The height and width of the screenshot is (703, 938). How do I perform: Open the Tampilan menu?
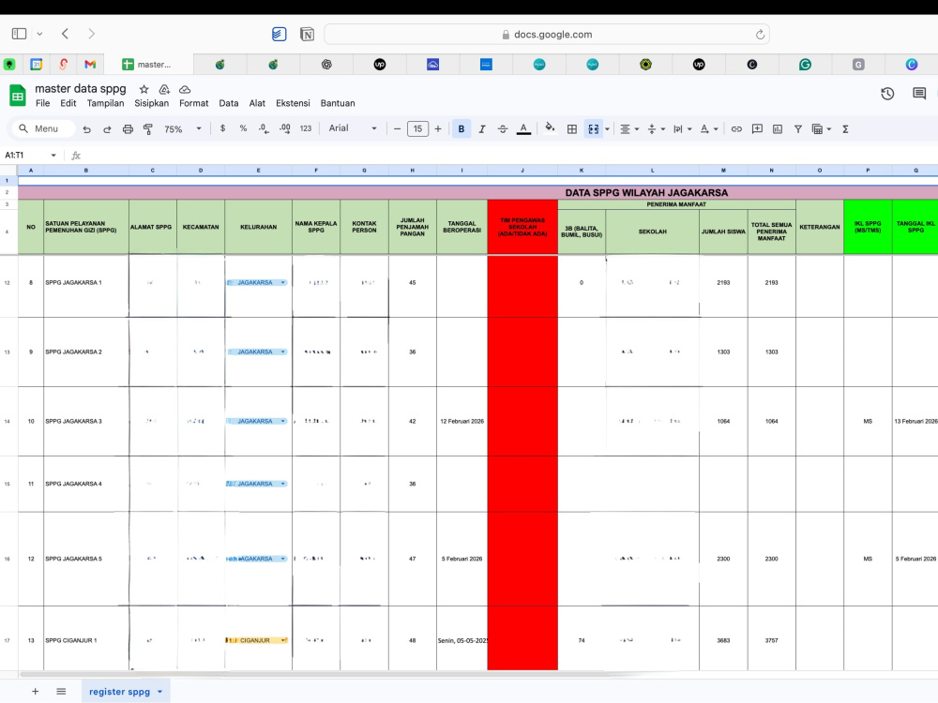click(105, 103)
